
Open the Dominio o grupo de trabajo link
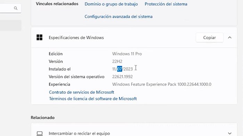111,4
